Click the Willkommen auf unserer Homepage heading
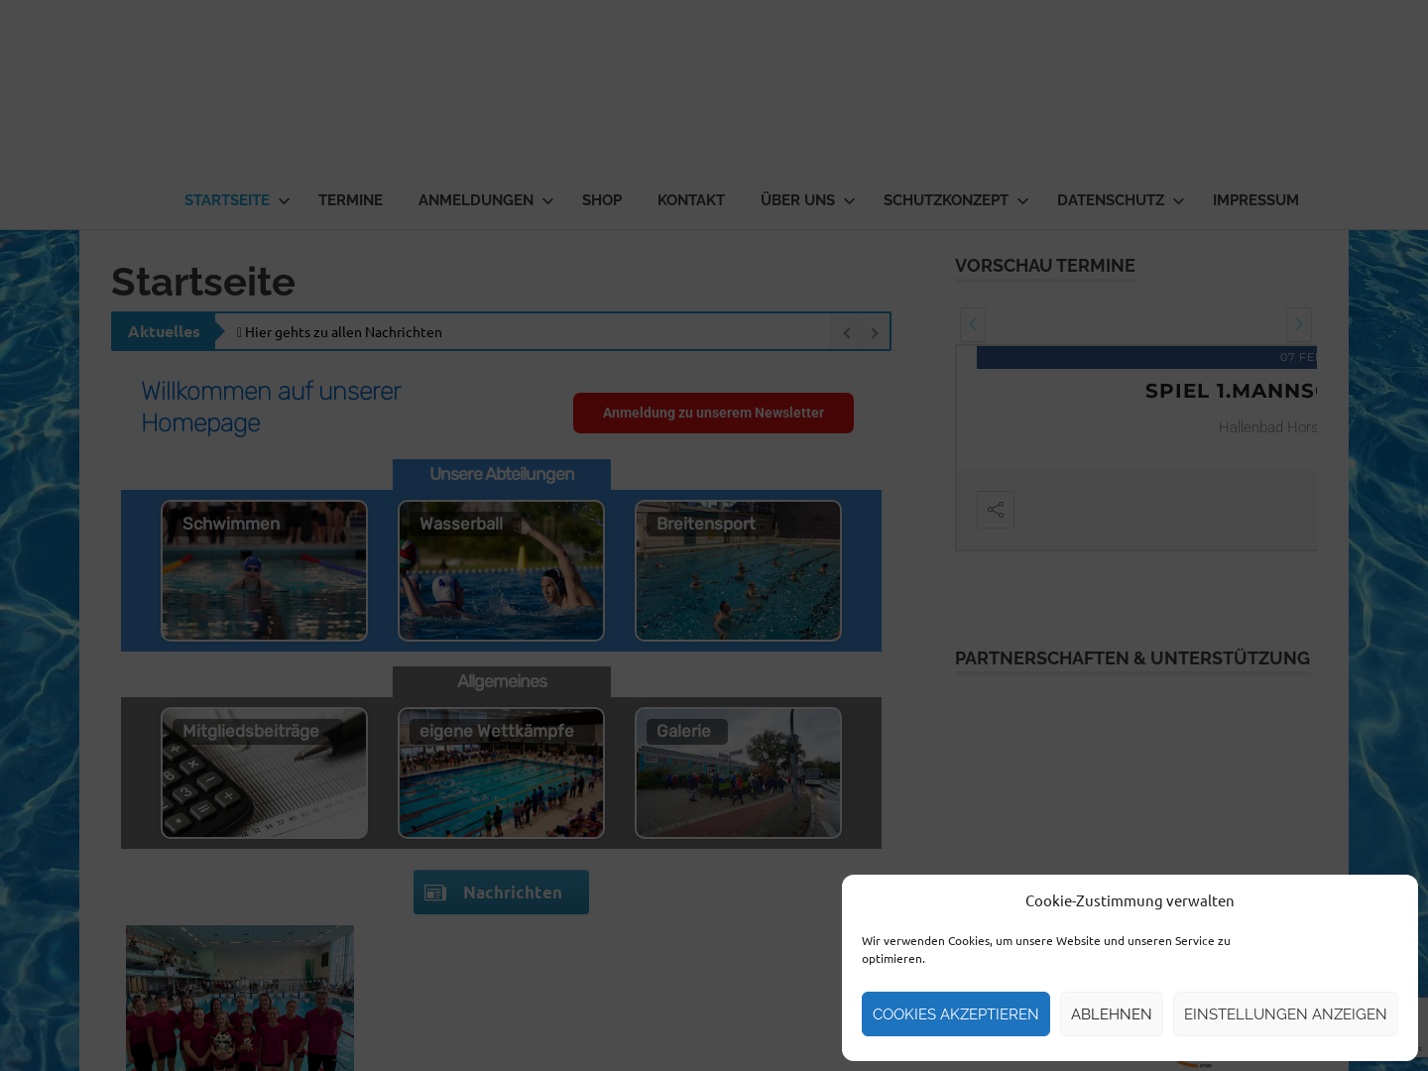Viewport: 1428px width, 1071px height. pyautogui.click(x=271, y=407)
